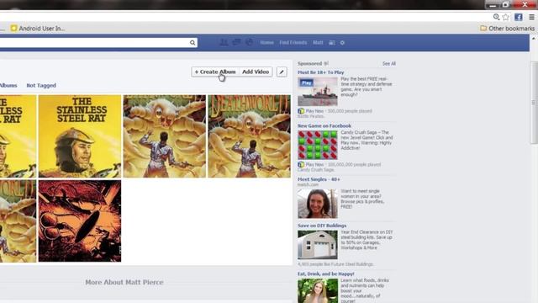Open the privacy shortcuts icon
Screen dimensions: 538x303
click(332, 43)
